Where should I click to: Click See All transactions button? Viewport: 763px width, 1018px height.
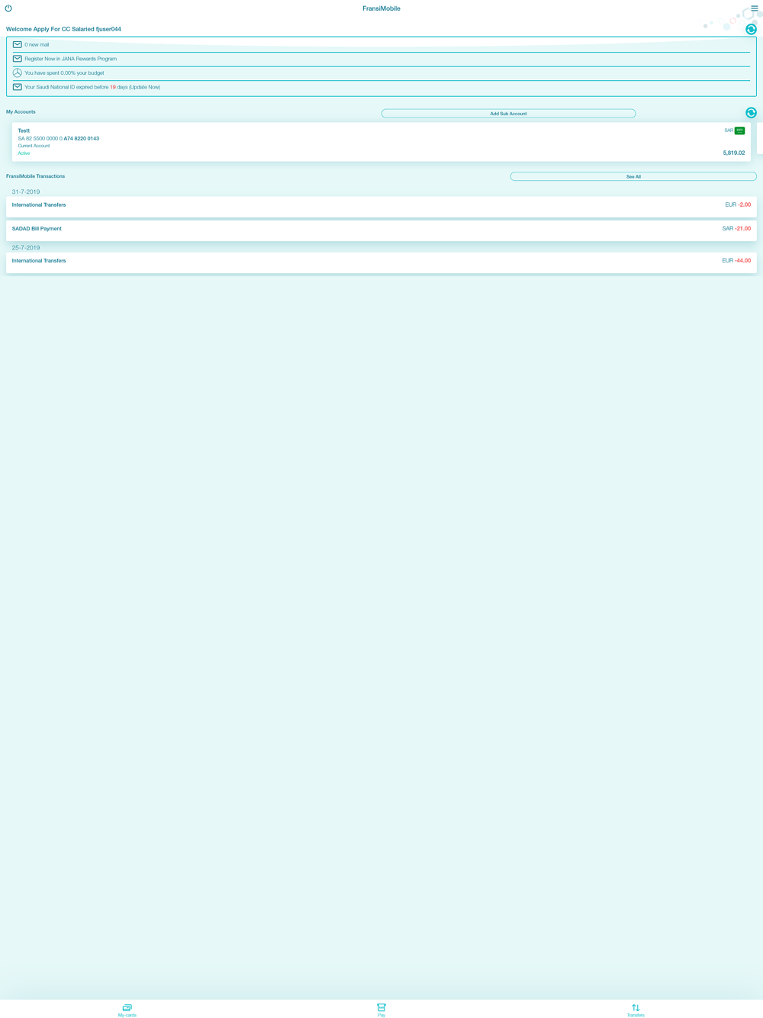click(x=633, y=176)
